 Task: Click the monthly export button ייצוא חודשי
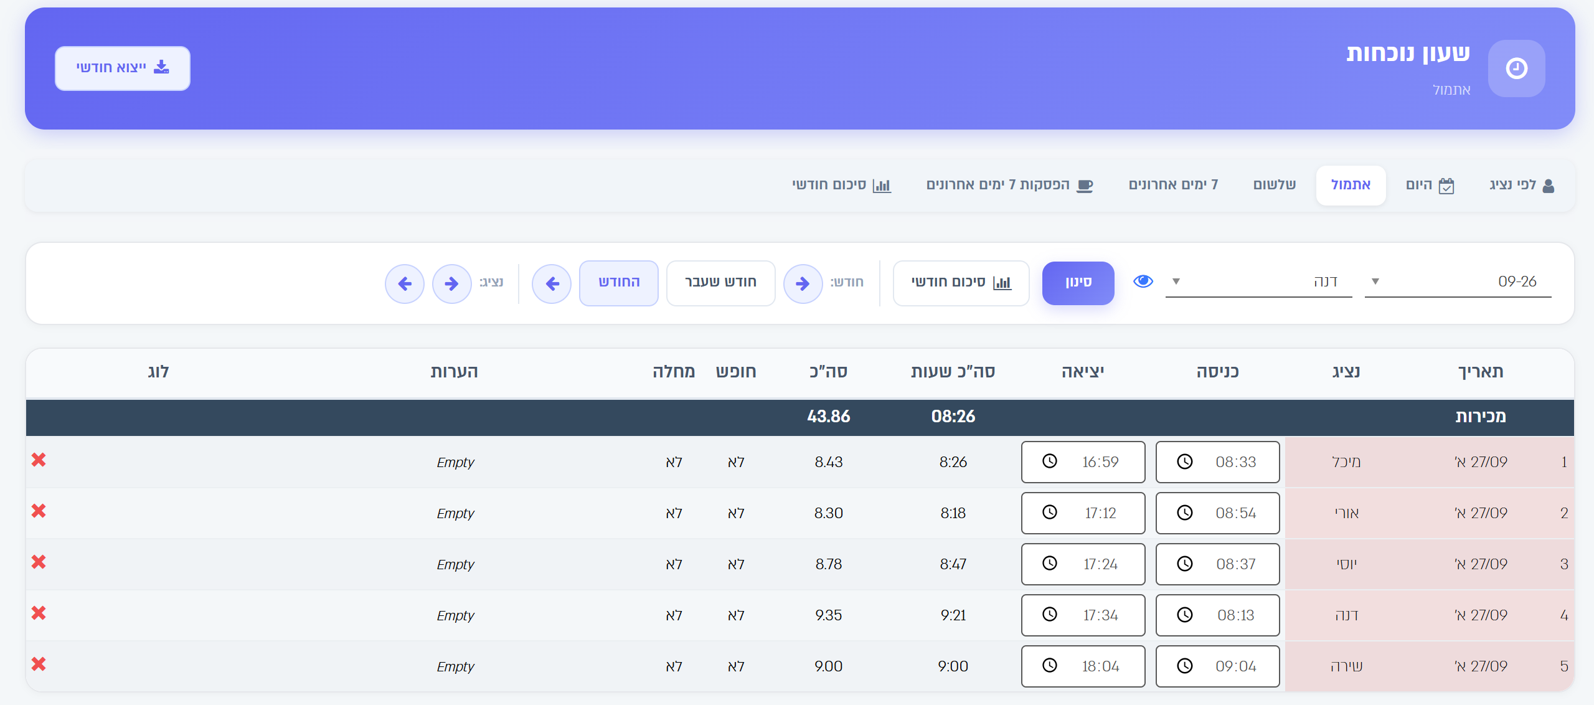tap(123, 68)
